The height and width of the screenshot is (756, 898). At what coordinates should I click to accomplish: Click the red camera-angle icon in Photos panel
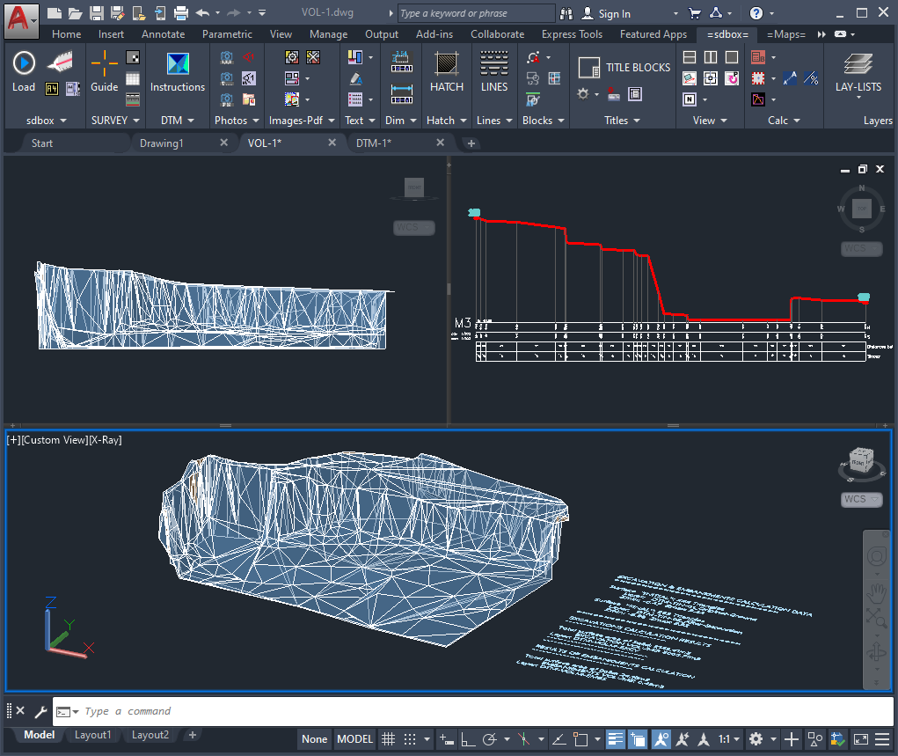[x=249, y=57]
